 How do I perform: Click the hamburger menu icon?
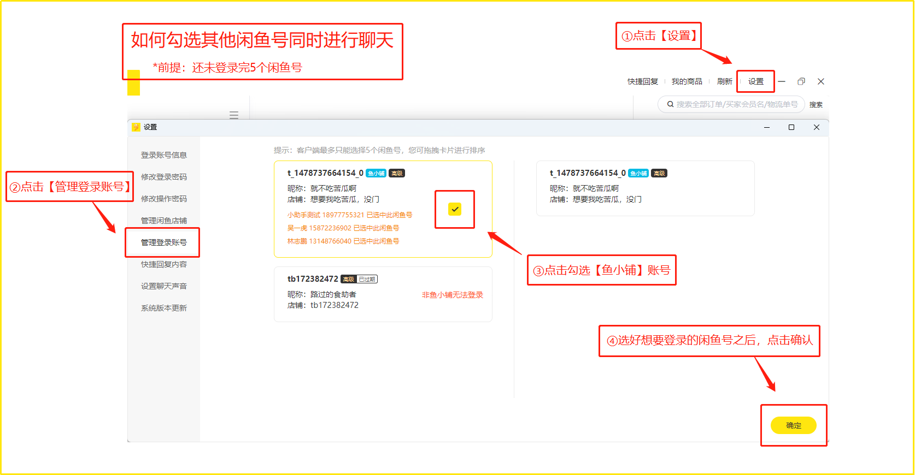[x=234, y=115]
